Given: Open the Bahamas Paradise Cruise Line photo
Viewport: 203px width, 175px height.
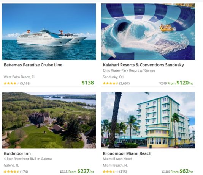Looking at the screenshot, I should (x=49, y=32).
